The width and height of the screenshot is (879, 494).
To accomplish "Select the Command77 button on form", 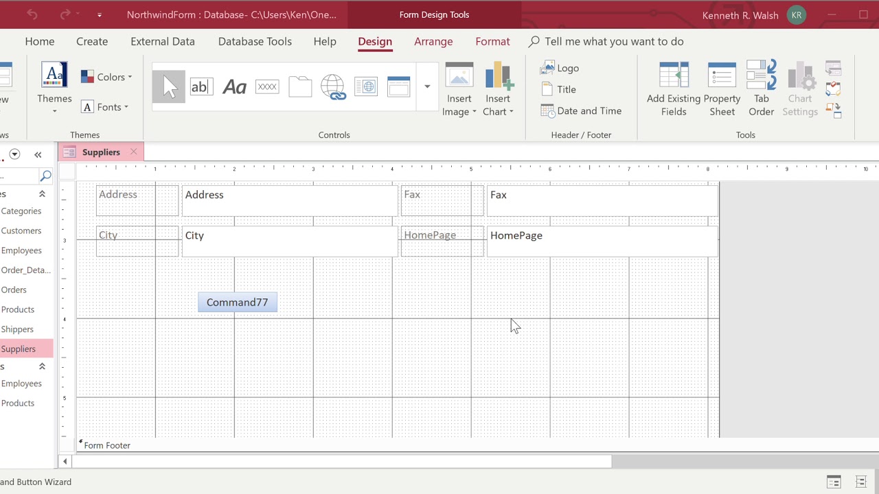I will (x=238, y=303).
